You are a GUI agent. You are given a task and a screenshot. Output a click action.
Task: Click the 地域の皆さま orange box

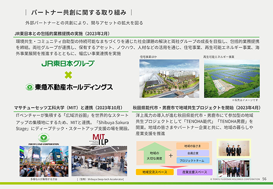pyautogui.click(x=193, y=146)
